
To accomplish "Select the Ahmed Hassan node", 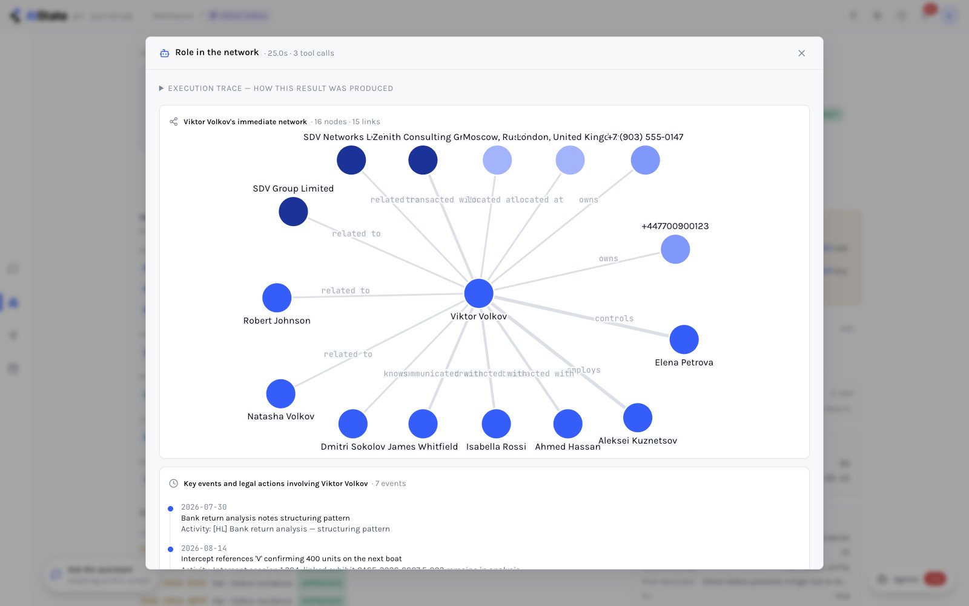I will (567, 424).
